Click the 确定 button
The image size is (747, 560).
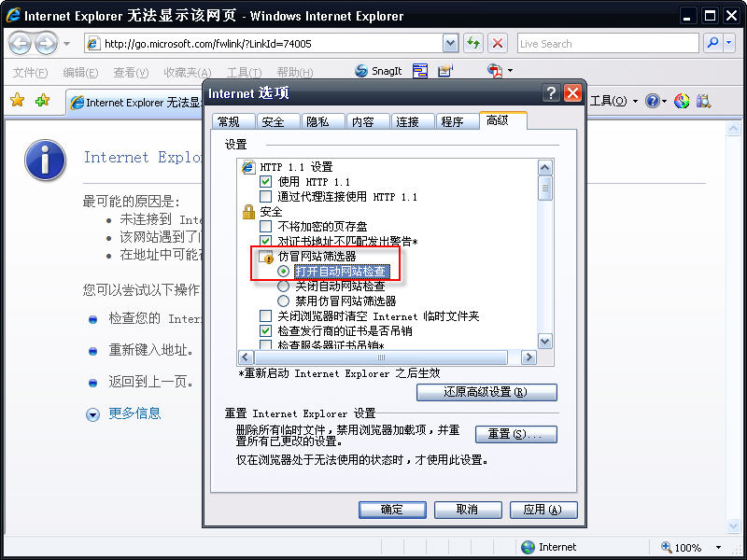coord(392,510)
